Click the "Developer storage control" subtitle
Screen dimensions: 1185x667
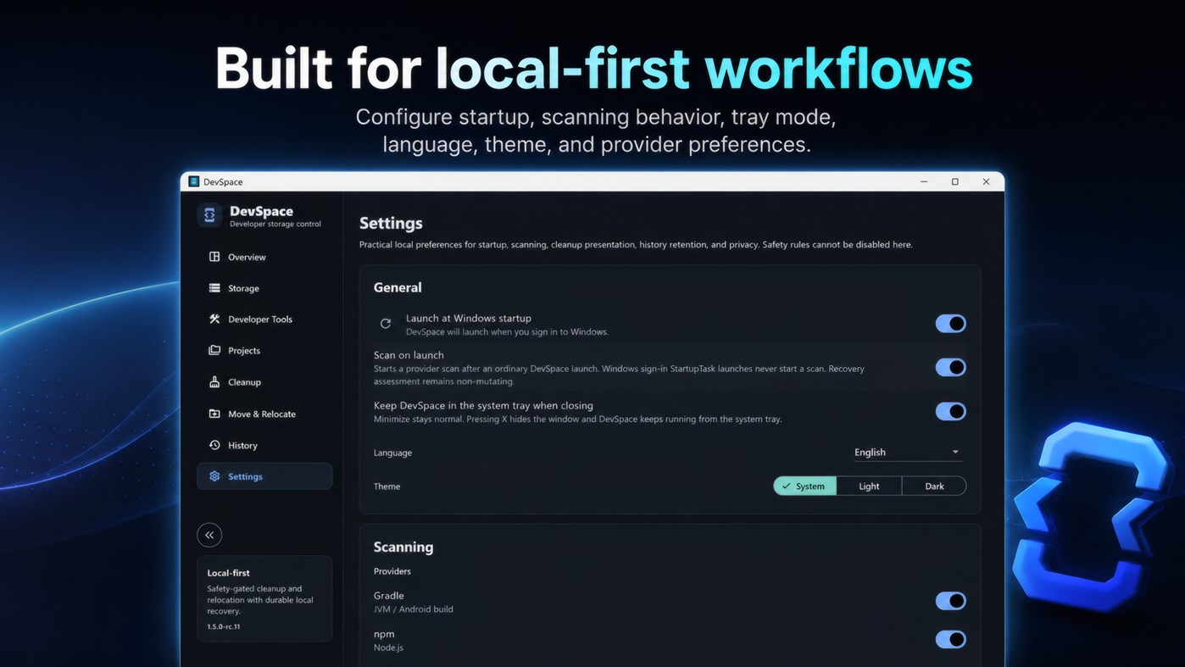click(275, 225)
